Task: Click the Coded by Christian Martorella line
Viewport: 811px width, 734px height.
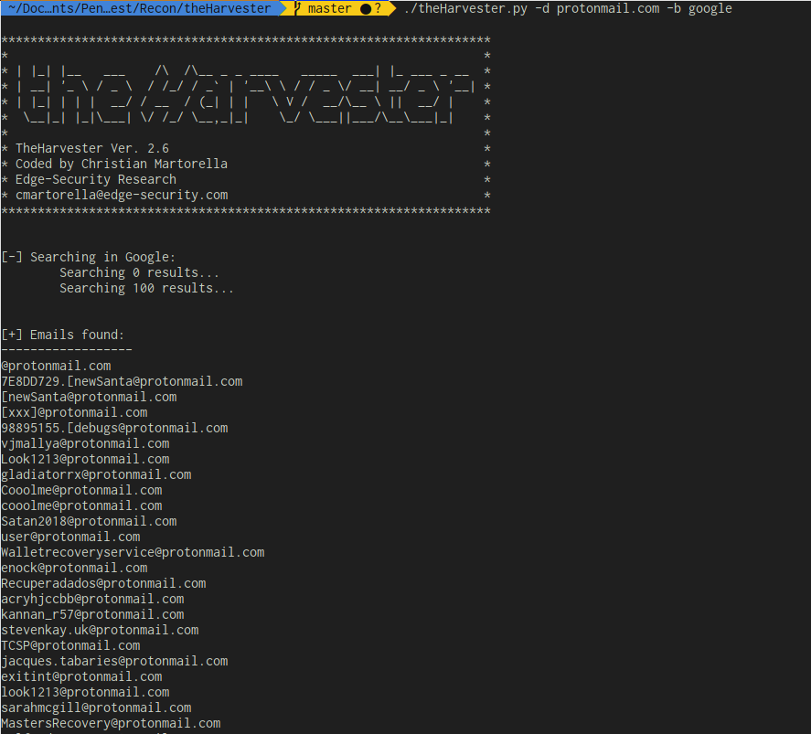Action: pos(121,164)
